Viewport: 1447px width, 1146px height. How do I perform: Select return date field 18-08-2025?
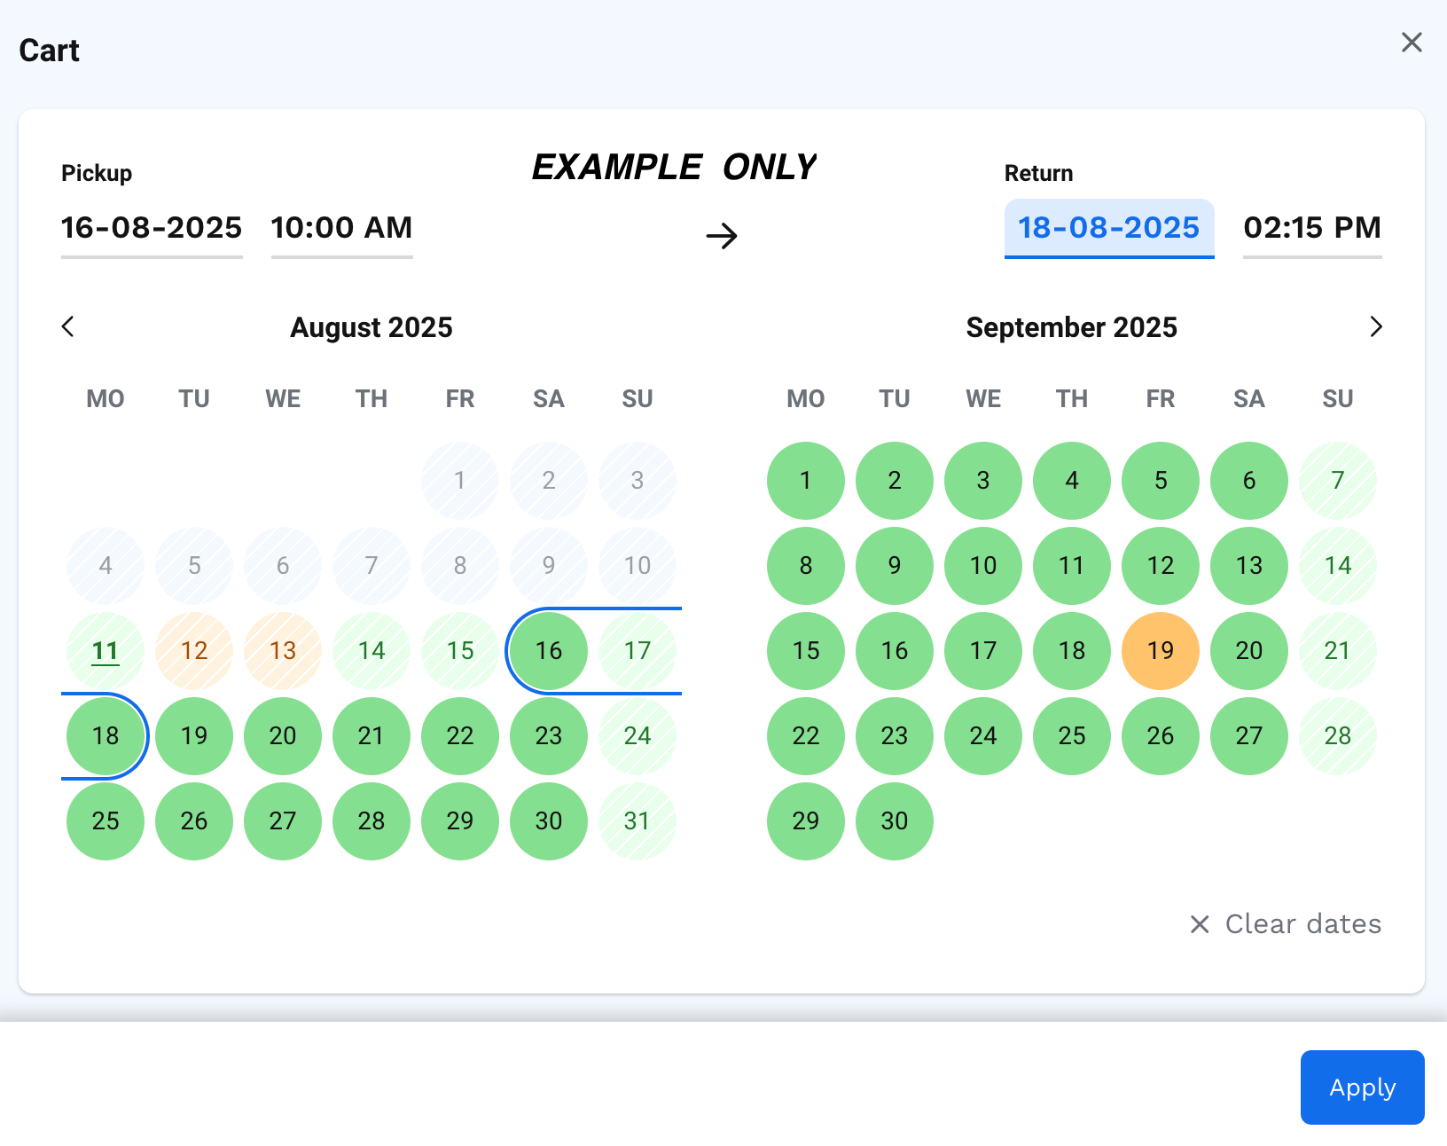click(1108, 228)
